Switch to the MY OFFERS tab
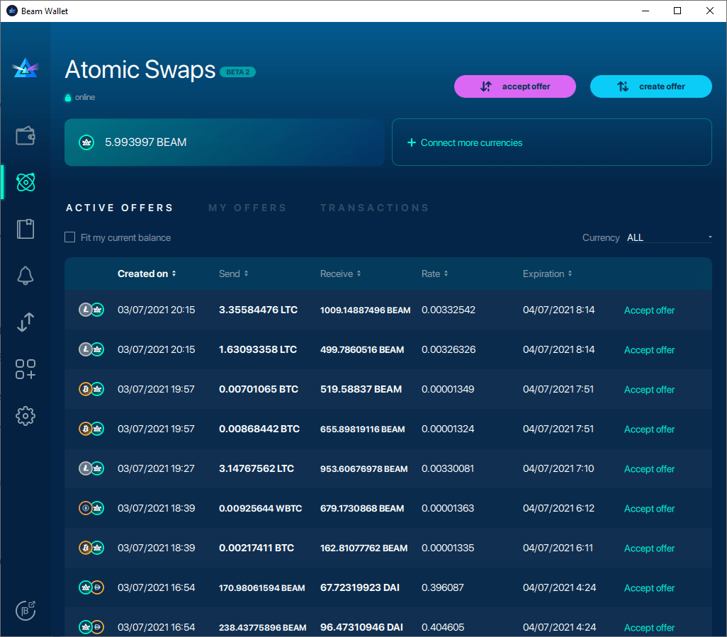727x637 pixels. click(247, 208)
